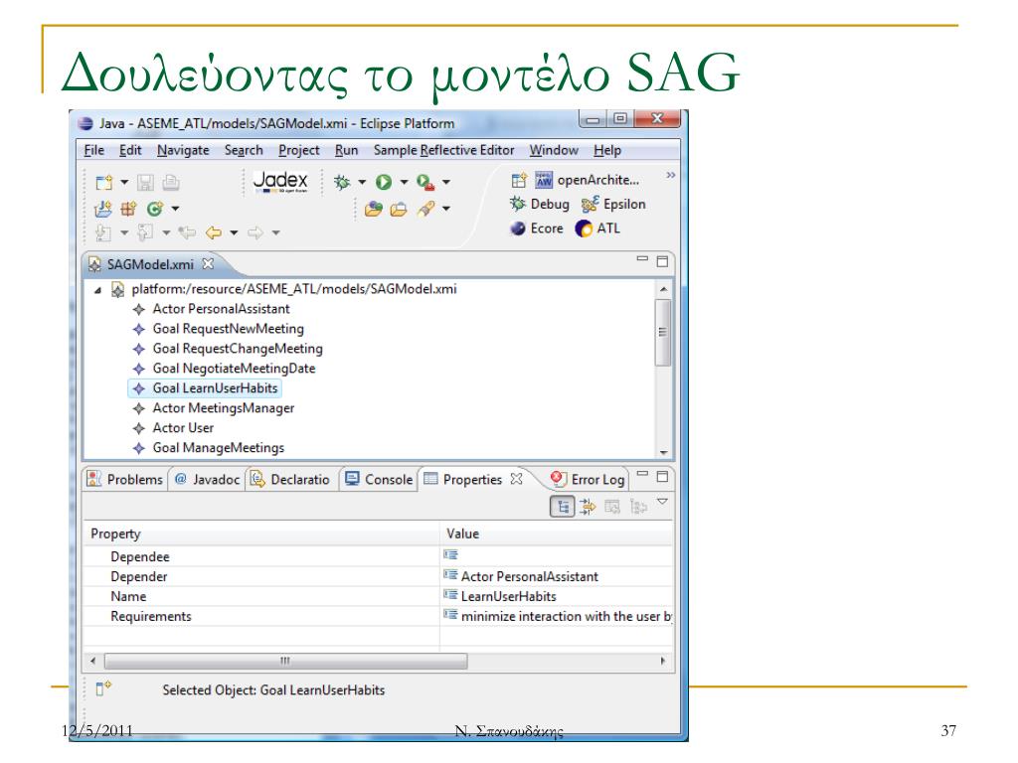Viewport: 1018px width, 763px height.
Task: Click the Search flashlight toolbar icon
Action: click(425, 209)
